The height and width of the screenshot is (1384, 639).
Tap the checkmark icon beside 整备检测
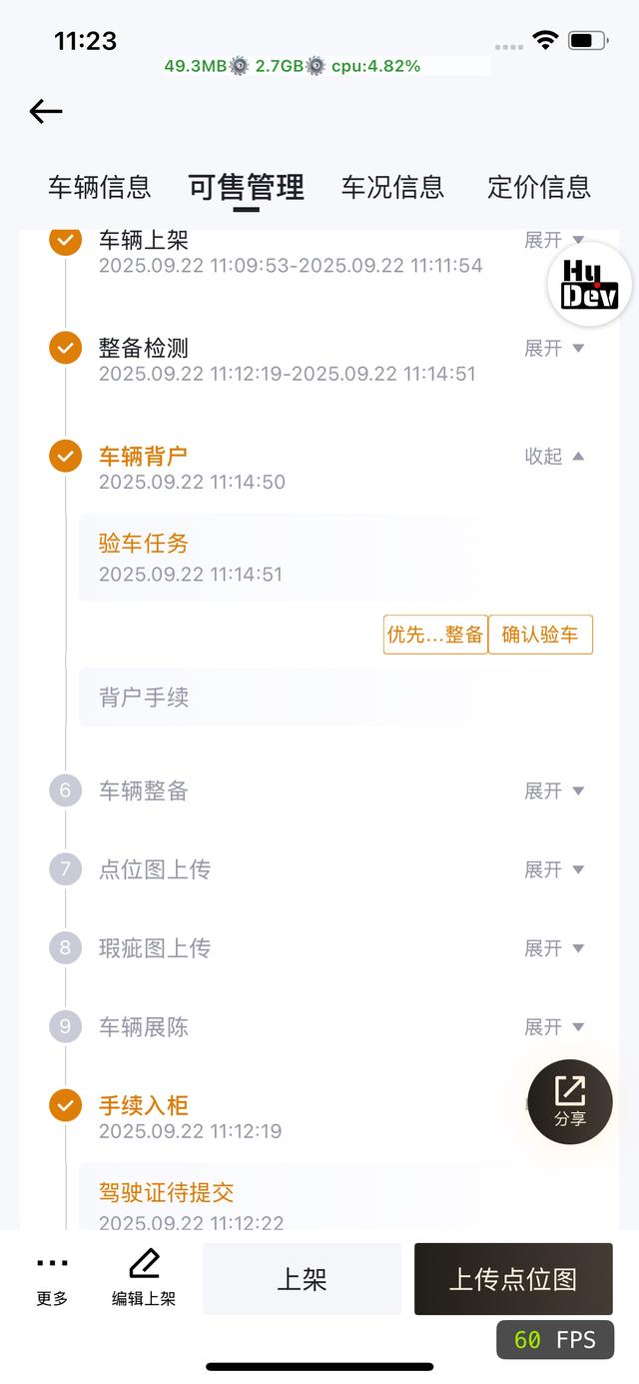(x=65, y=348)
